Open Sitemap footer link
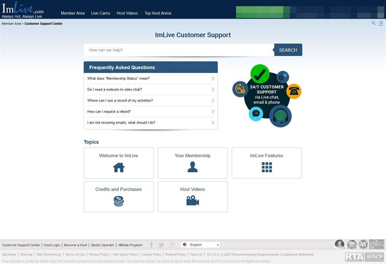Image resolution: width=386 pixels, height=264 pixels. 26,254
